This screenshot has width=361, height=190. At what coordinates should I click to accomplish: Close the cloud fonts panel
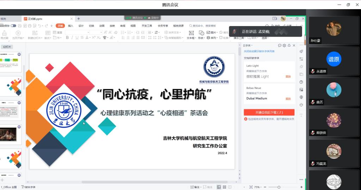(294, 45)
